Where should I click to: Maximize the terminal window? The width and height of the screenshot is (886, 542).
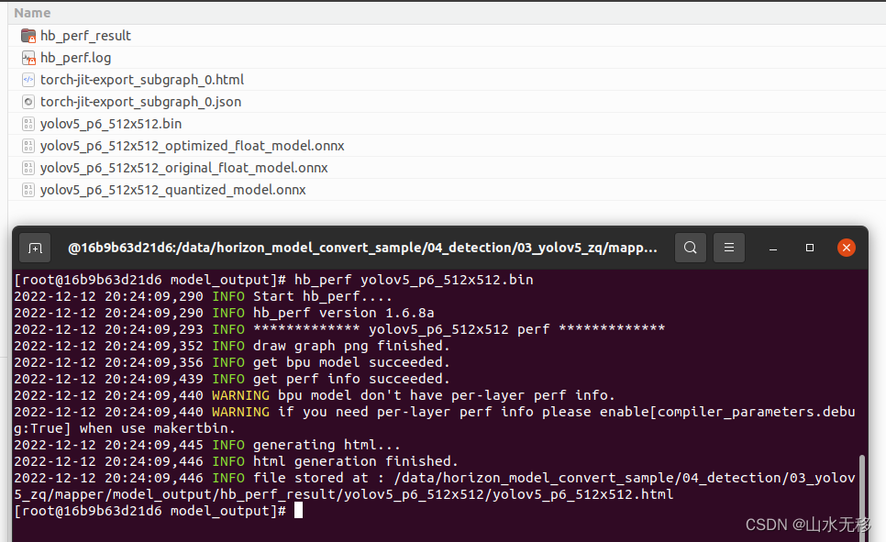click(x=810, y=248)
